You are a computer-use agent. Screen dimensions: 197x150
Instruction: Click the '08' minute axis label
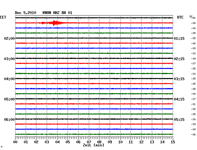[x=99, y=142]
